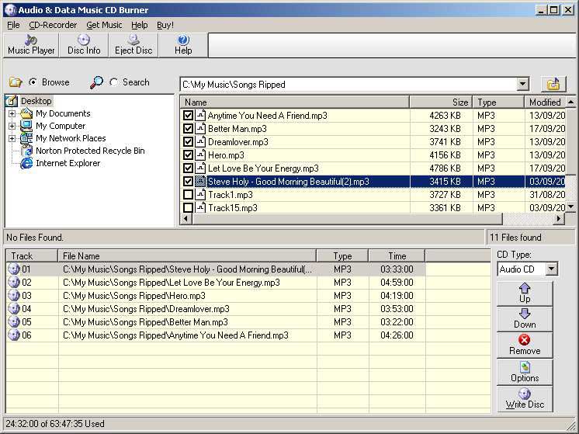Eject the disc using Eject Disc
The image size is (579, 434).
coord(133,44)
